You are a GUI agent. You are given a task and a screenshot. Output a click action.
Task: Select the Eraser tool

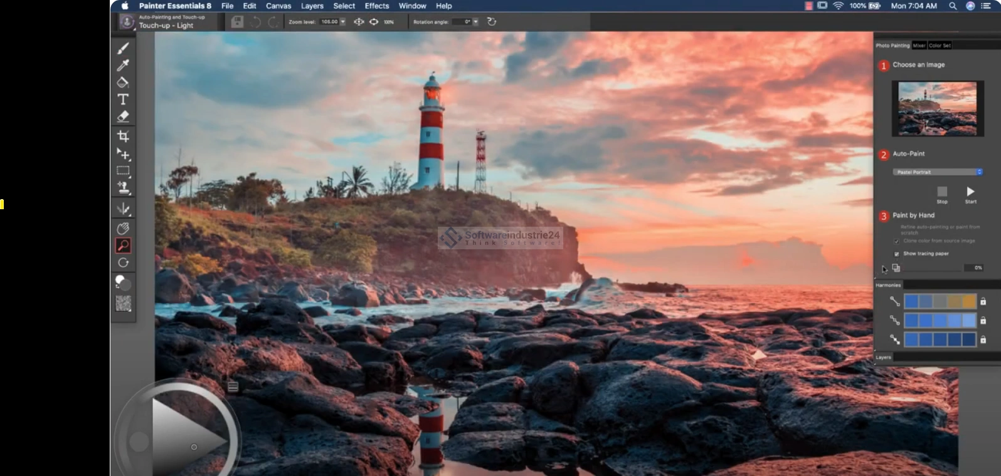click(x=123, y=116)
